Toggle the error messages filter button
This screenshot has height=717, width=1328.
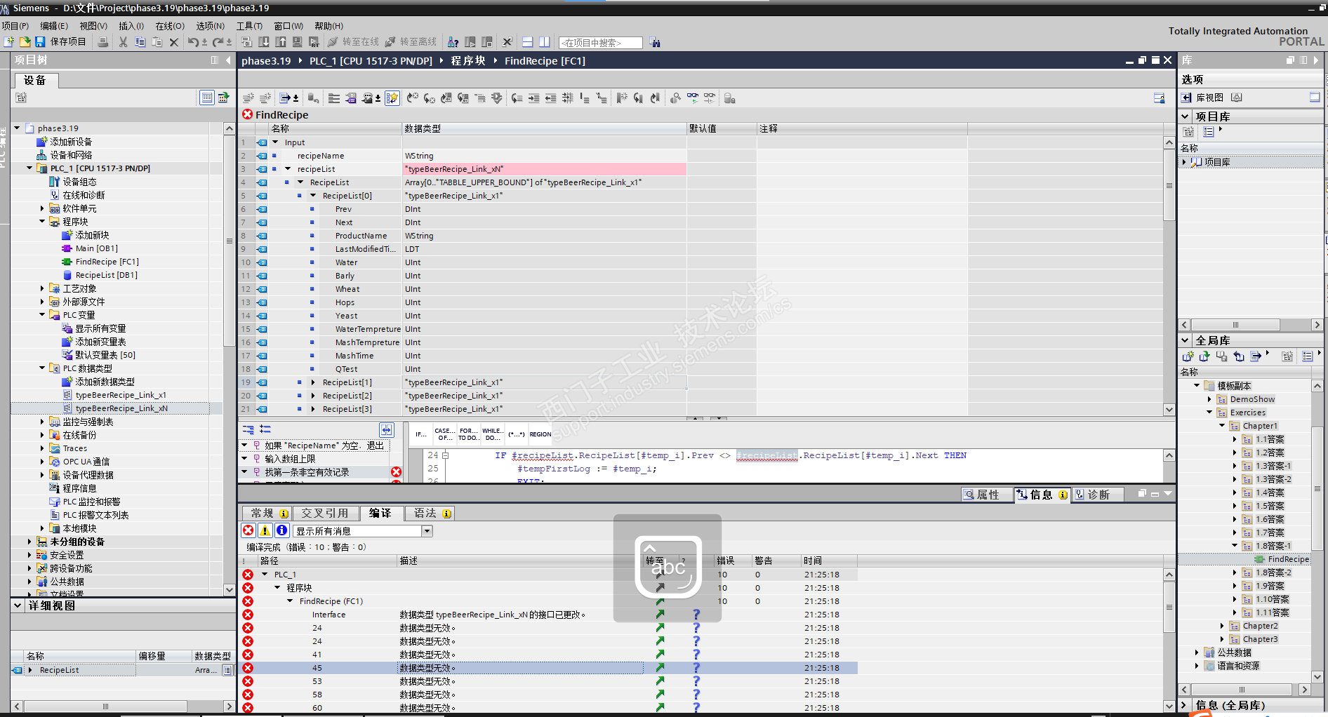248,530
